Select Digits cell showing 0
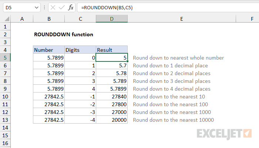Viewport: 259px width, 148px height. [80, 58]
